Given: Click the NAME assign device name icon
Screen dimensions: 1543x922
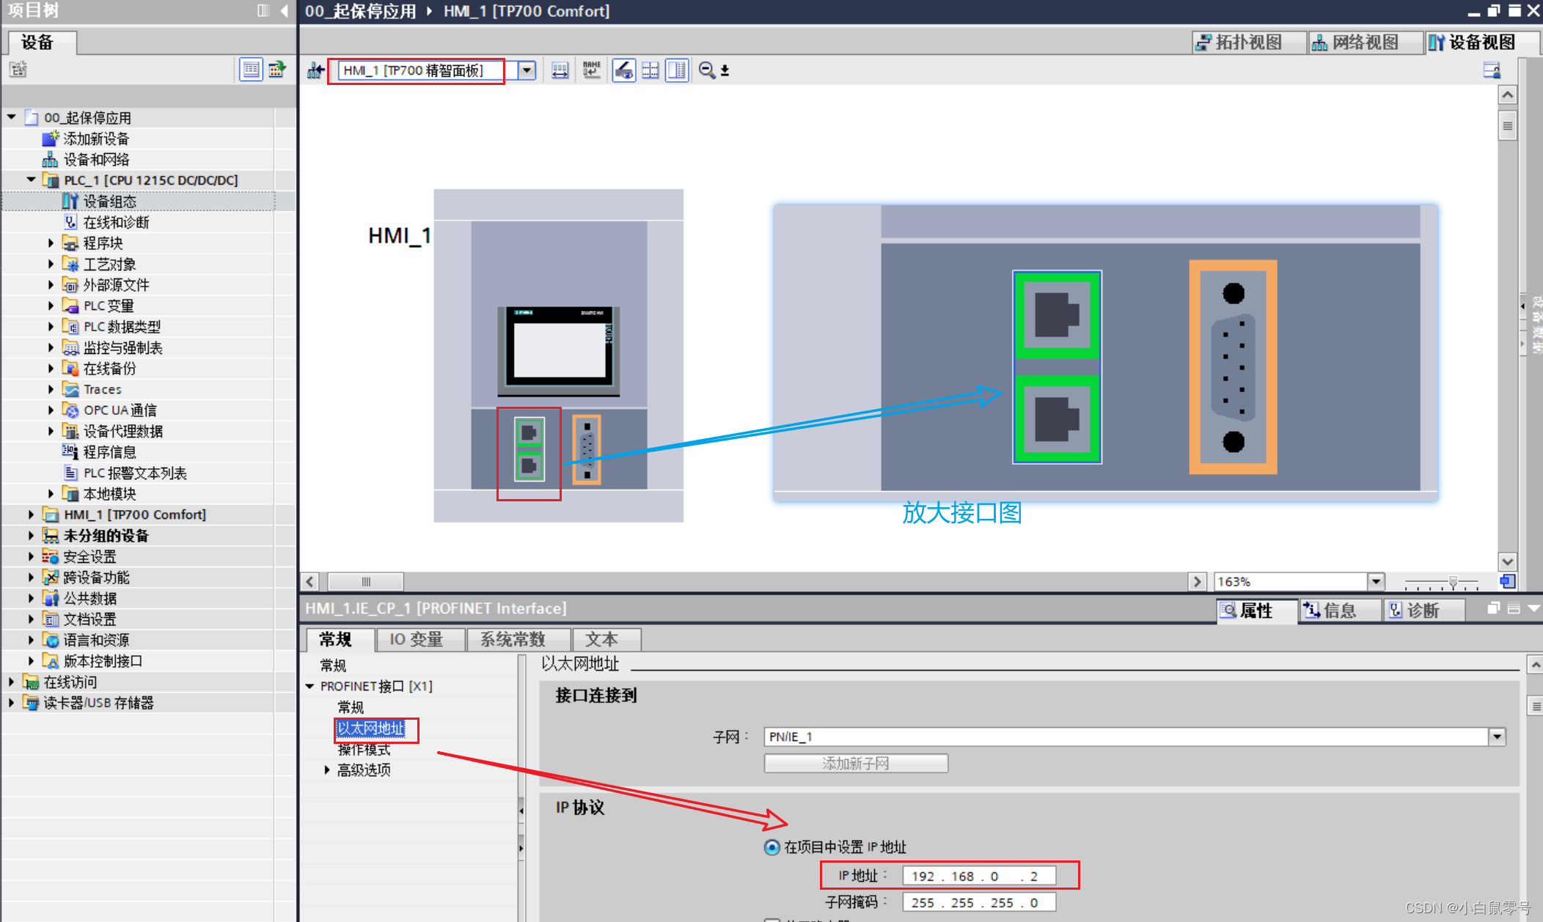Looking at the screenshot, I should 591,70.
